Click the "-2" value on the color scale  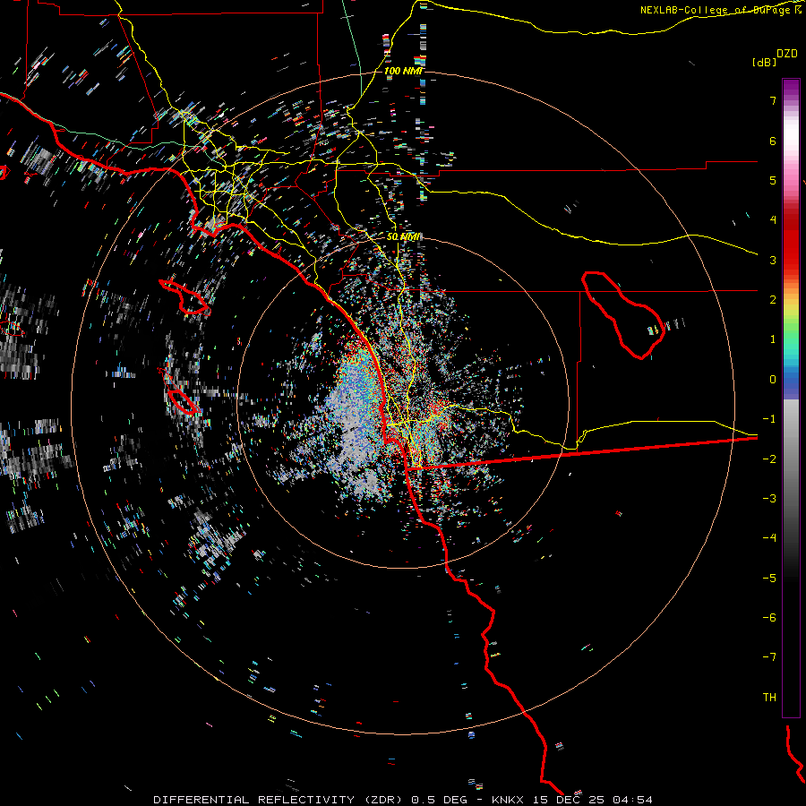769,459
